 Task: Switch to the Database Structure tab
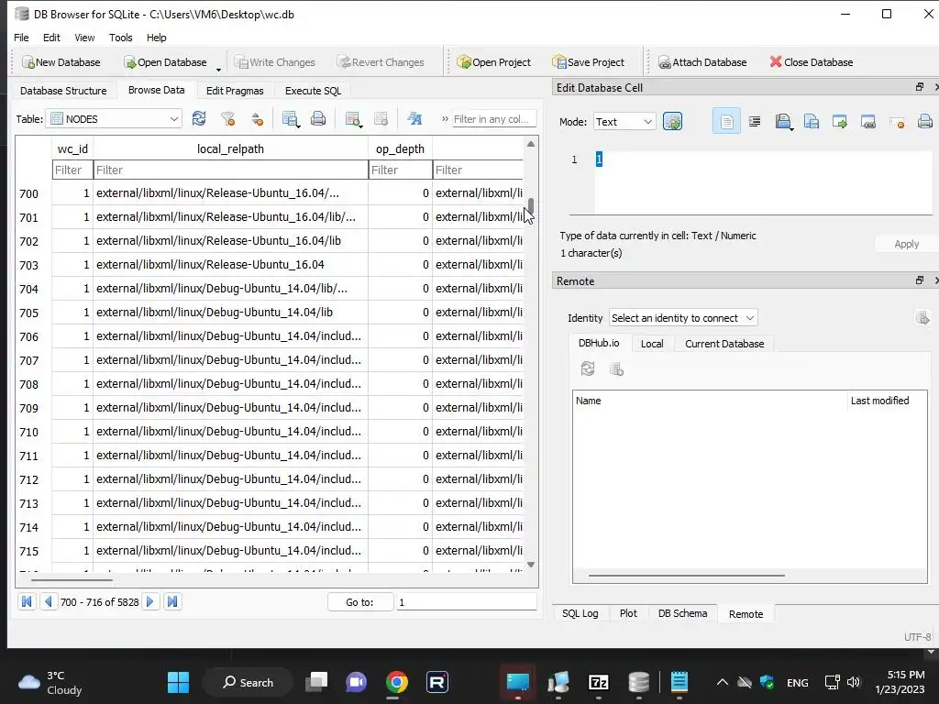[x=63, y=91]
